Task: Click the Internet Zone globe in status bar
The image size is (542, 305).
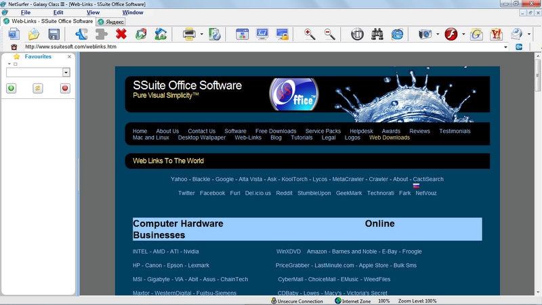Action: tap(338, 301)
